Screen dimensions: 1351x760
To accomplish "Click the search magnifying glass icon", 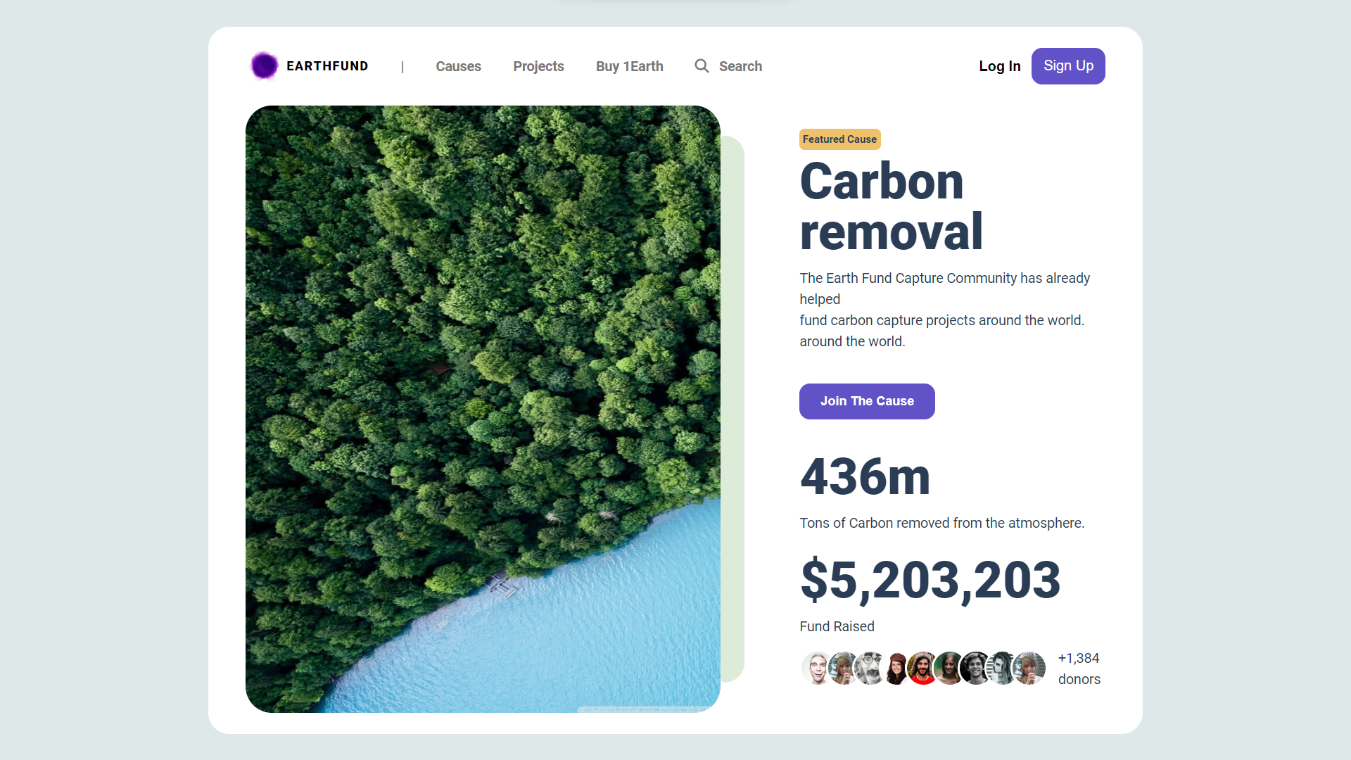I will tap(702, 66).
